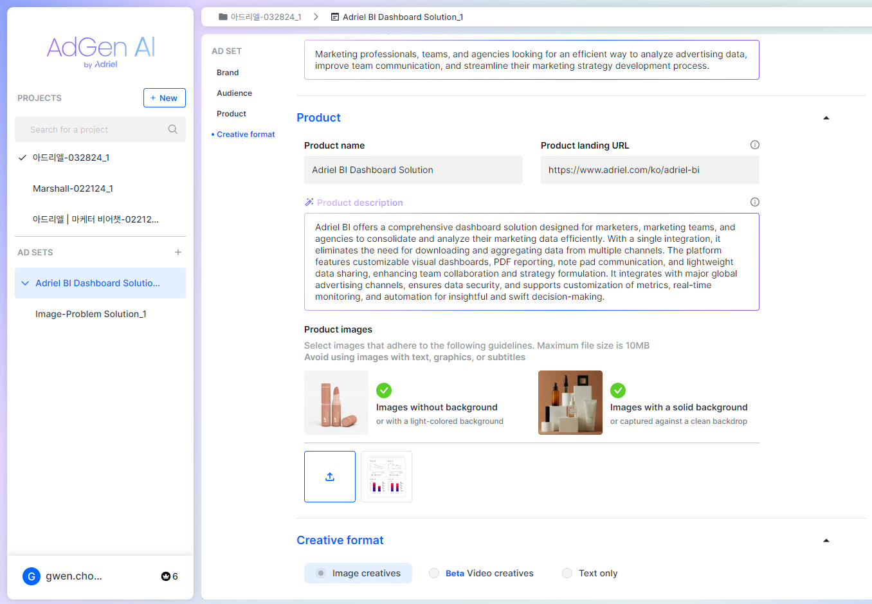Click the upload image icon tile

[330, 477]
